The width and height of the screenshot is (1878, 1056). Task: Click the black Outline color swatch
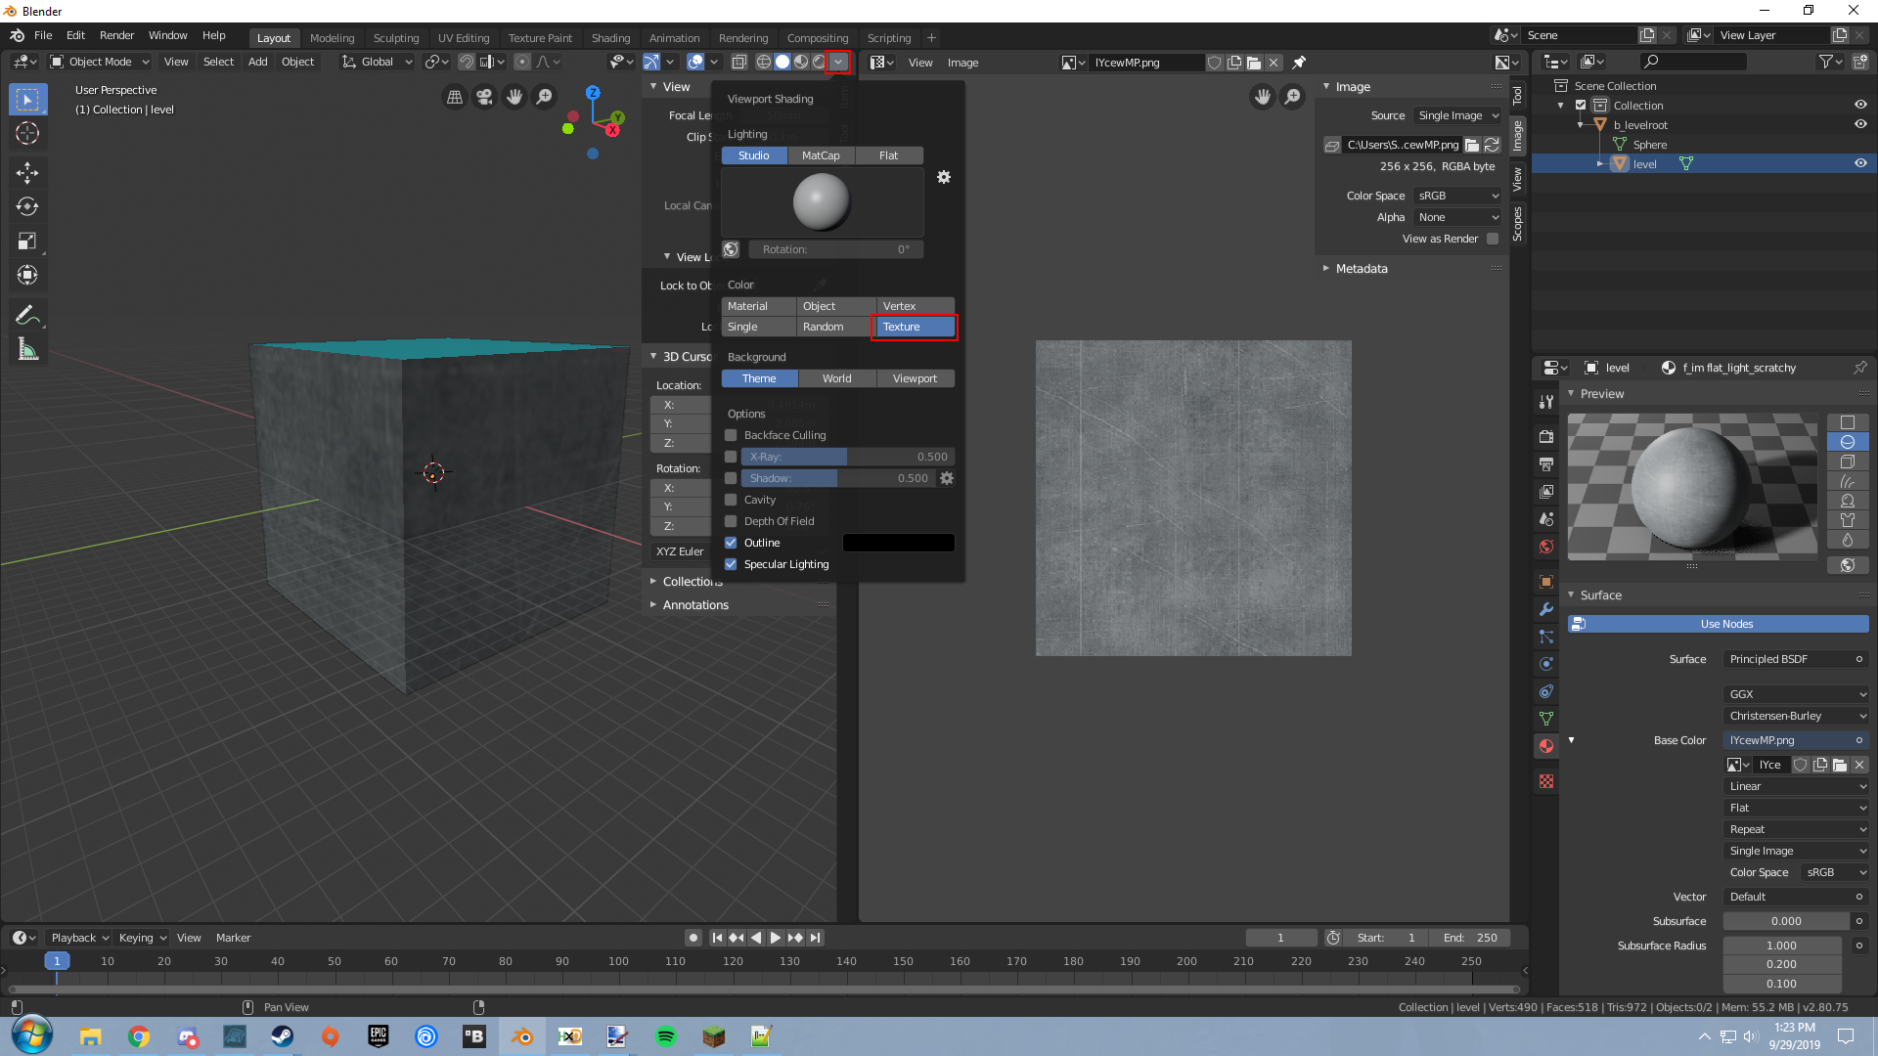tap(898, 543)
